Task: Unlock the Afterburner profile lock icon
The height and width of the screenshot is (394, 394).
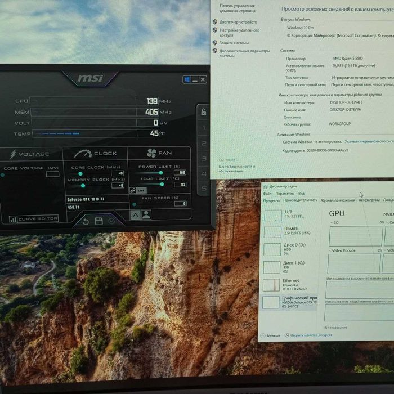Action: (x=204, y=112)
